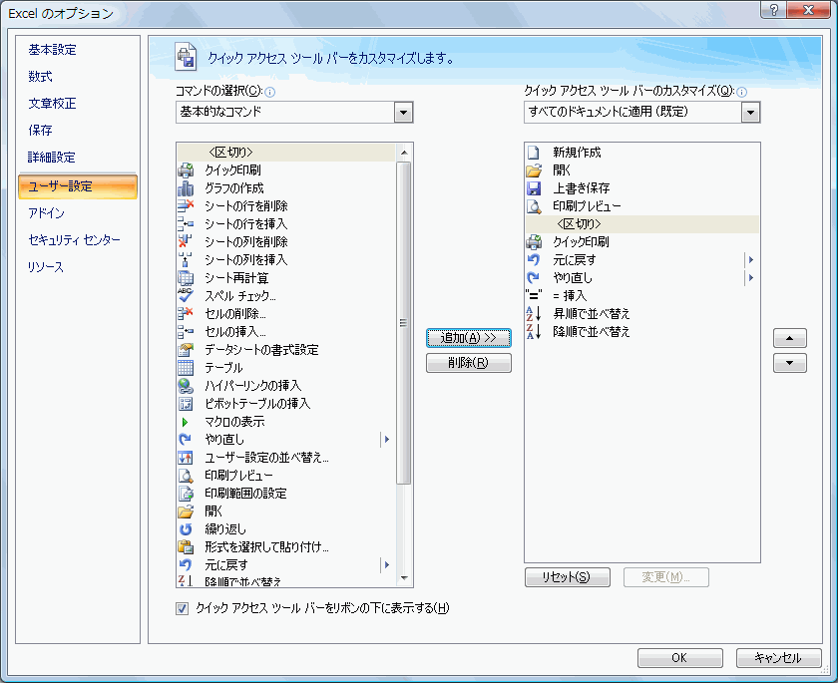The height and width of the screenshot is (683, 838).
Task: Click the 印刷範囲の設定 icon
Action: click(x=186, y=493)
